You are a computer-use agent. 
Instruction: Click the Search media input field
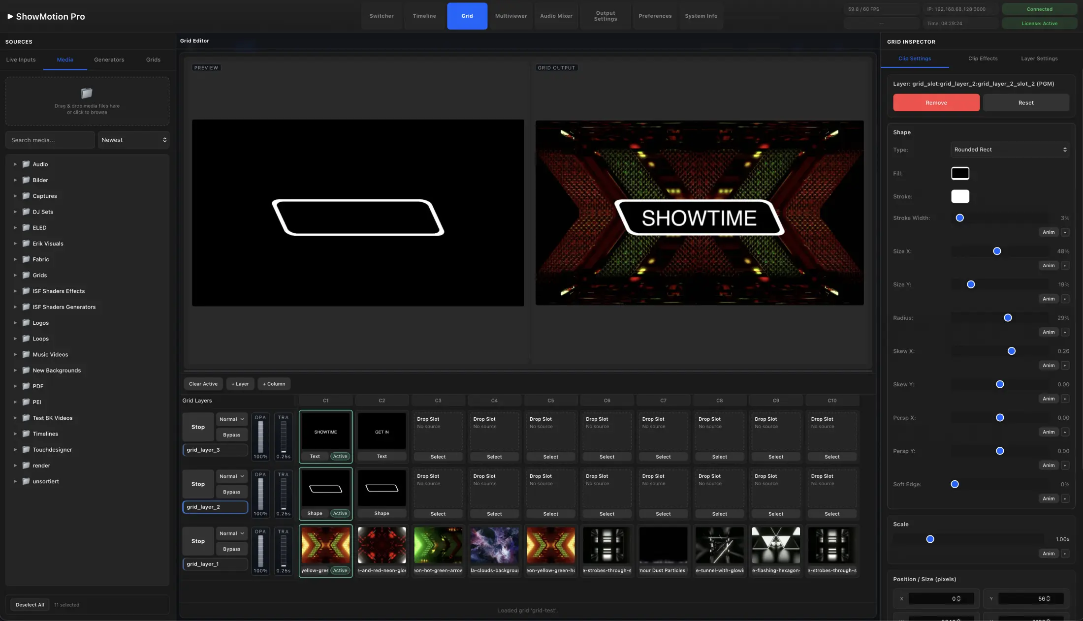[50, 140]
